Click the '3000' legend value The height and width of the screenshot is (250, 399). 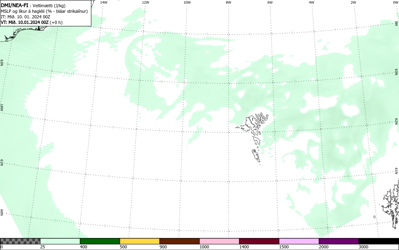pos(363,247)
